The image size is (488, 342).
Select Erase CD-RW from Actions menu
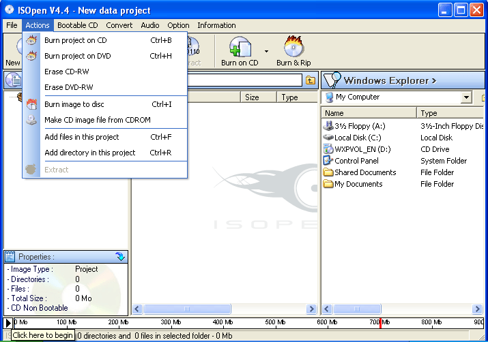[105, 72]
